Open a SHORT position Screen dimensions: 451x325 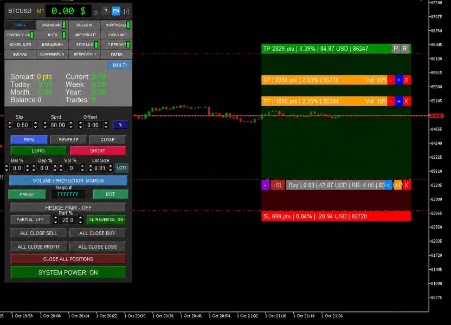(98, 151)
